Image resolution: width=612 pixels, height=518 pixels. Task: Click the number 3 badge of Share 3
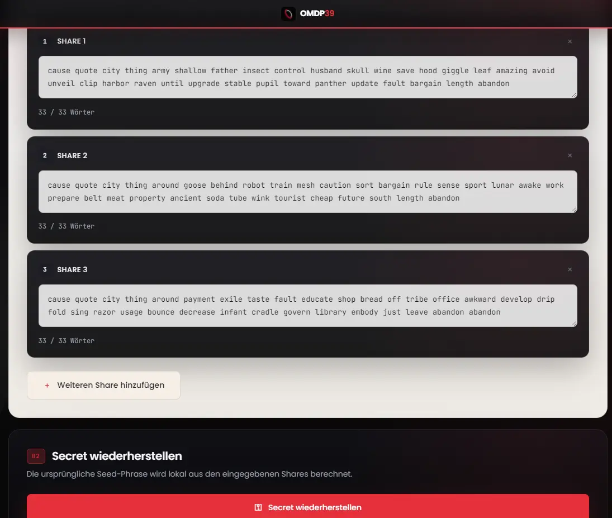point(45,269)
